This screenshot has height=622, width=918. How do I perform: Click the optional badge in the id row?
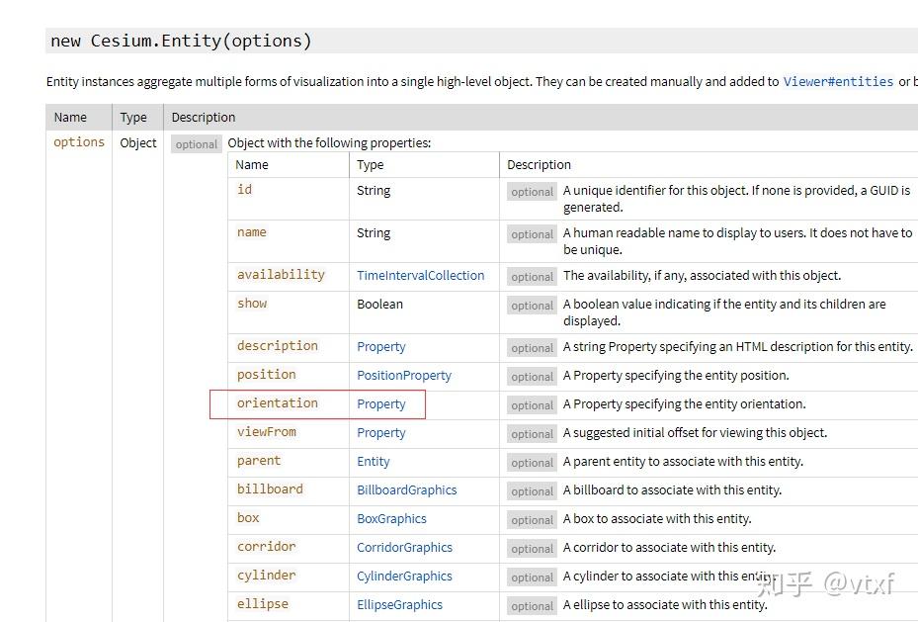[x=532, y=192]
